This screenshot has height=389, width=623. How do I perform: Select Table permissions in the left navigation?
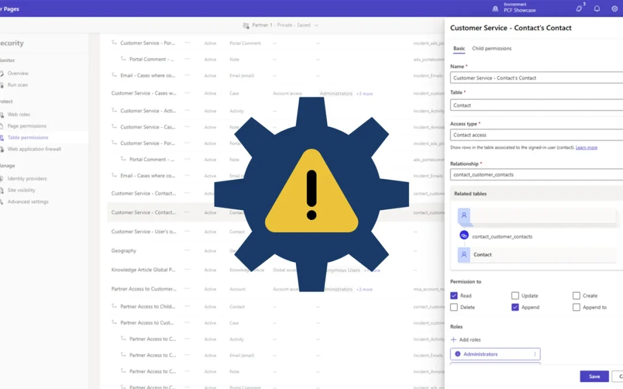tap(28, 137)
